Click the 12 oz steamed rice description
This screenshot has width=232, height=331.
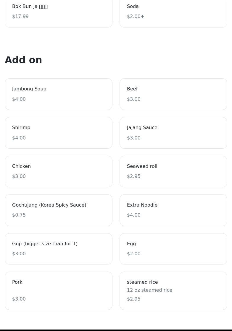(x=149, y=290)
